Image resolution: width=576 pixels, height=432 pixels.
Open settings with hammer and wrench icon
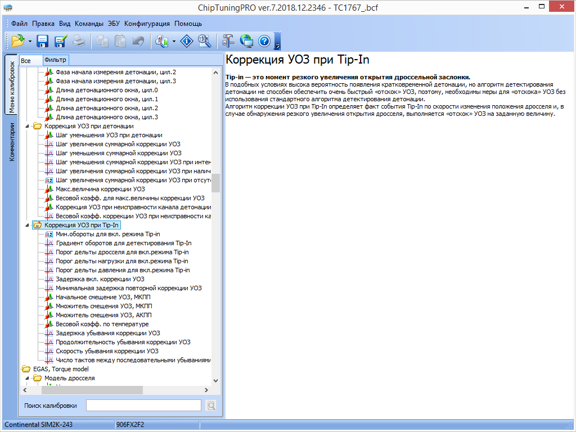(228, 40)
